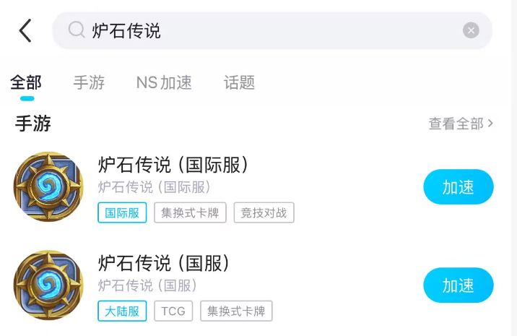The image size is (517, 336).
Task: Click the 竞技对战 tag
Action: pyautogui.click(x=264, y=212)
